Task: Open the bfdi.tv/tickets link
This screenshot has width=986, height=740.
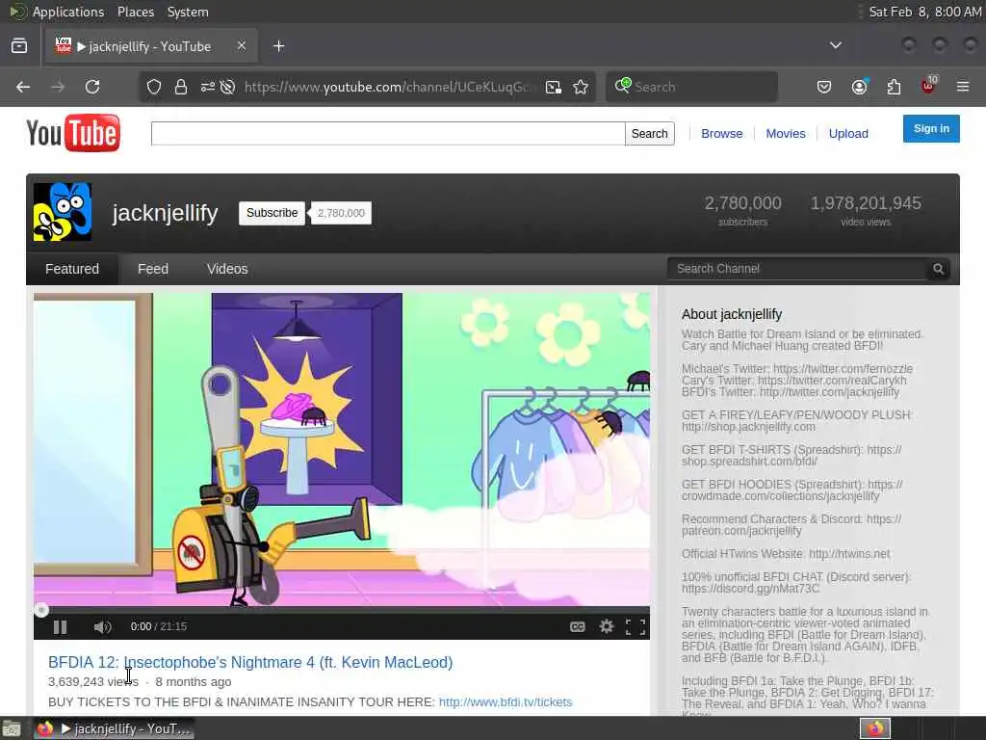Action: pos(506,702)
